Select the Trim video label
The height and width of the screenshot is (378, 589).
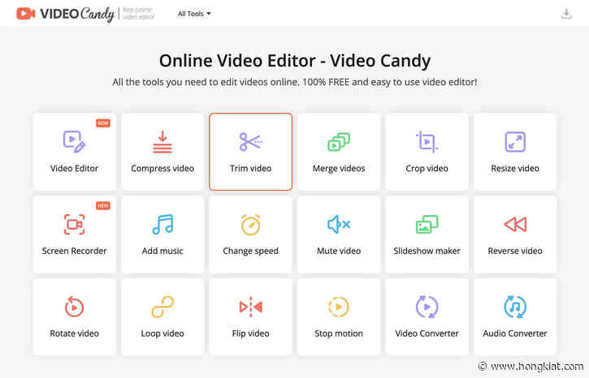(x=250, y=169)
